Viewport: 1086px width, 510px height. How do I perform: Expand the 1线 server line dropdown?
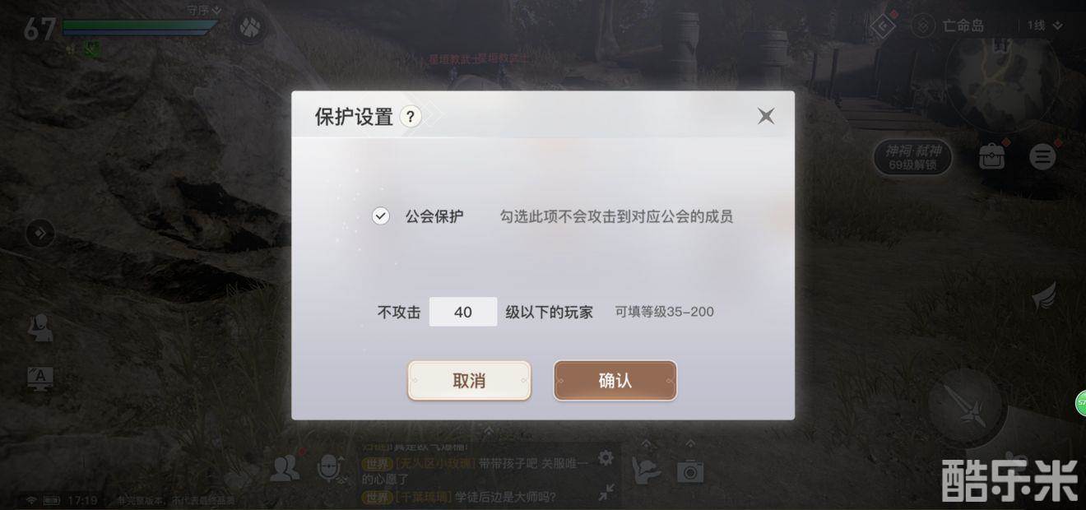pyautogui.click(x=1045, y=25)
